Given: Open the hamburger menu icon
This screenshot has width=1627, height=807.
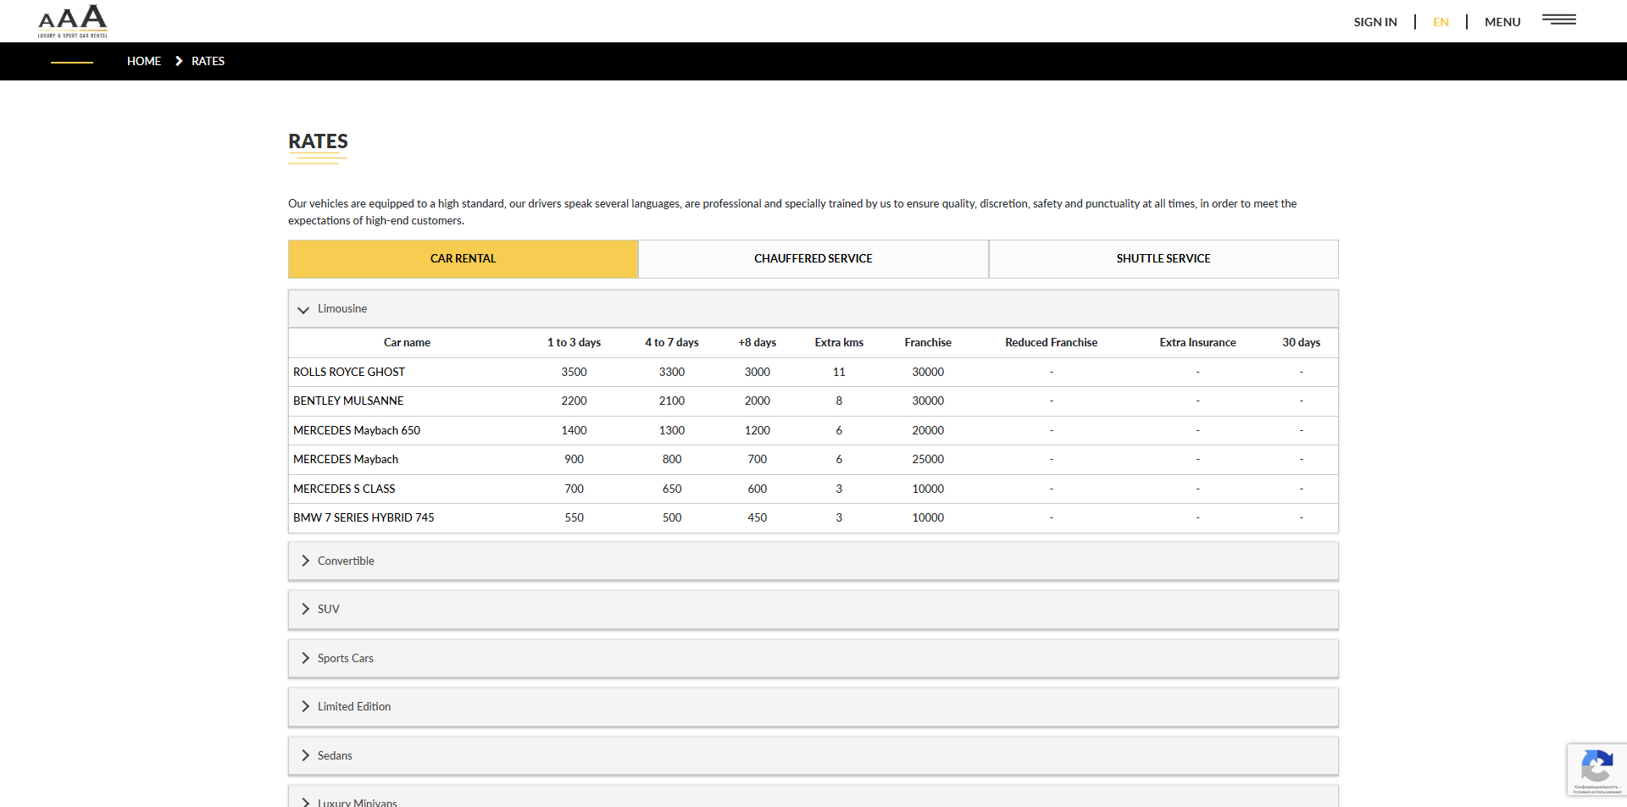Looking at the screenshot, I should tap(1558, 19).
